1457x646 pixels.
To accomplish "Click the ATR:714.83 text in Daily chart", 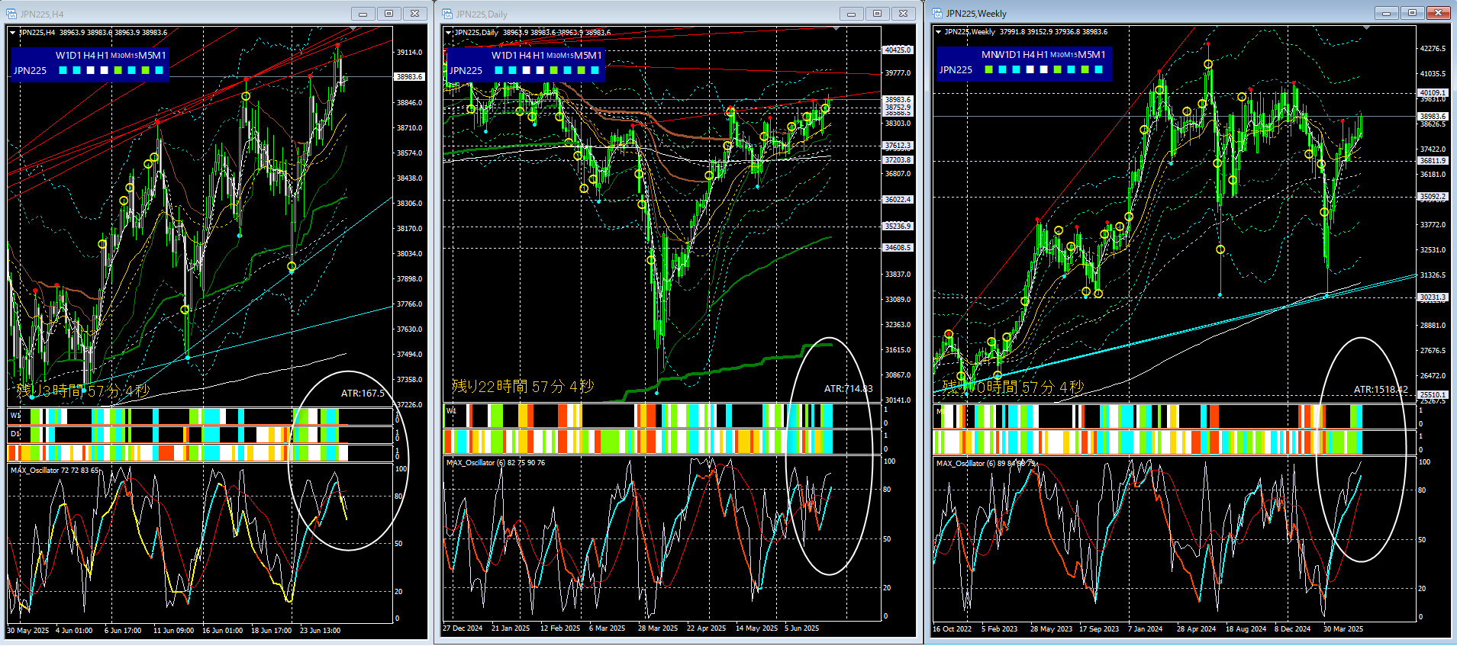I will point(848,389).
